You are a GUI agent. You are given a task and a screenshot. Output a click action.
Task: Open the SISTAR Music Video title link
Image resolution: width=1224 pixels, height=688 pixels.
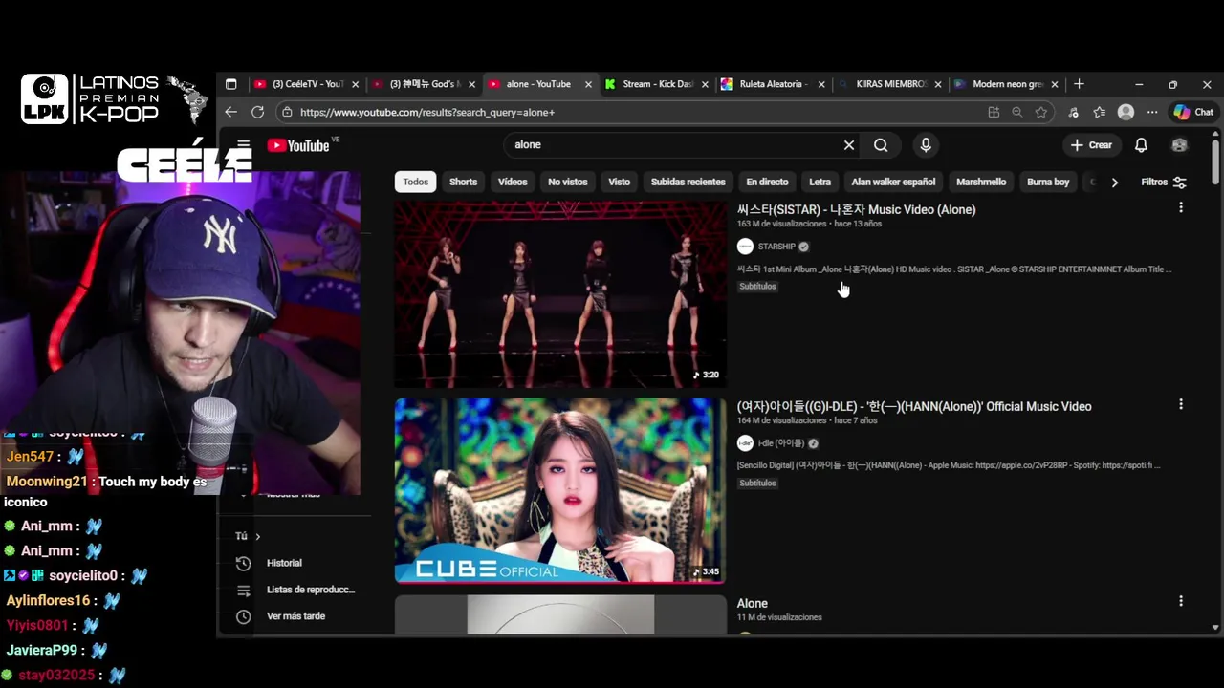click(856, 209)
